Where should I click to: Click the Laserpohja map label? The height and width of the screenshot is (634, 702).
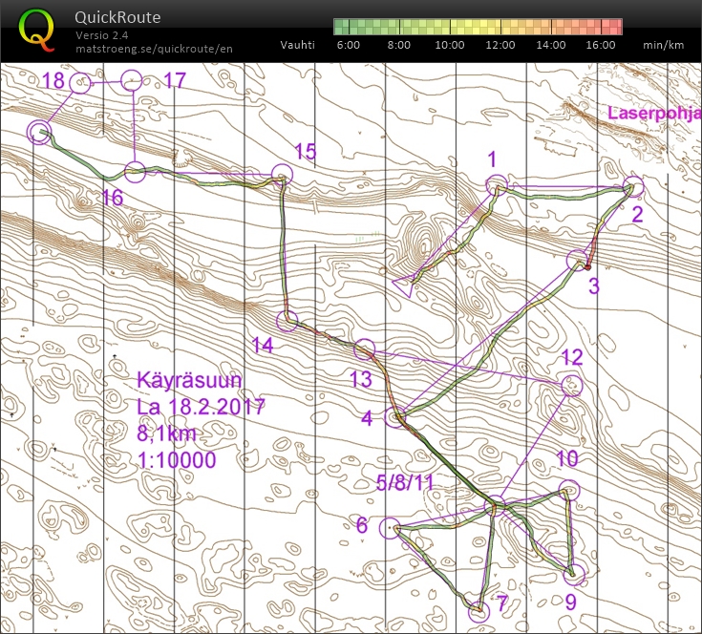[654, 113]
